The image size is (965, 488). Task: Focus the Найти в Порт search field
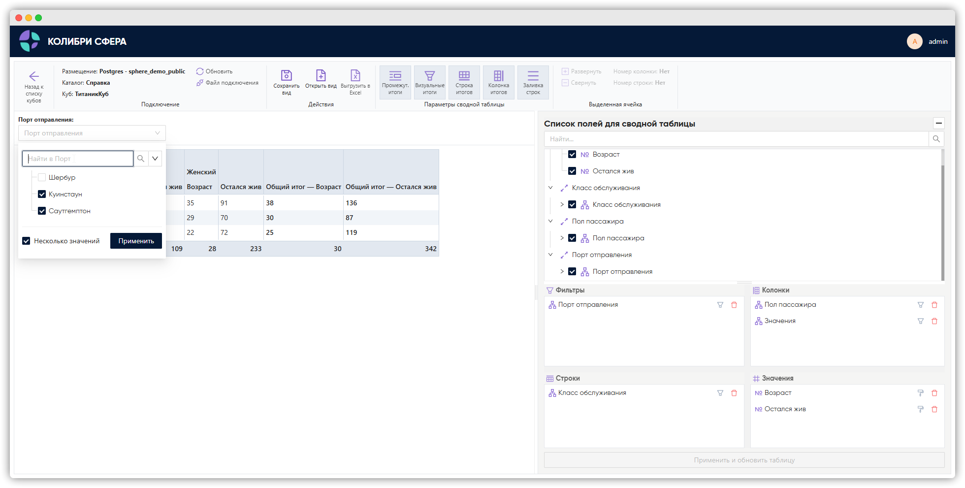tap(78, 159)
